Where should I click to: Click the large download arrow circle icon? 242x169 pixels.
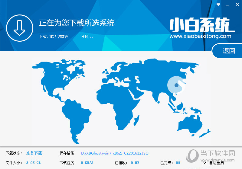[20, 28]
